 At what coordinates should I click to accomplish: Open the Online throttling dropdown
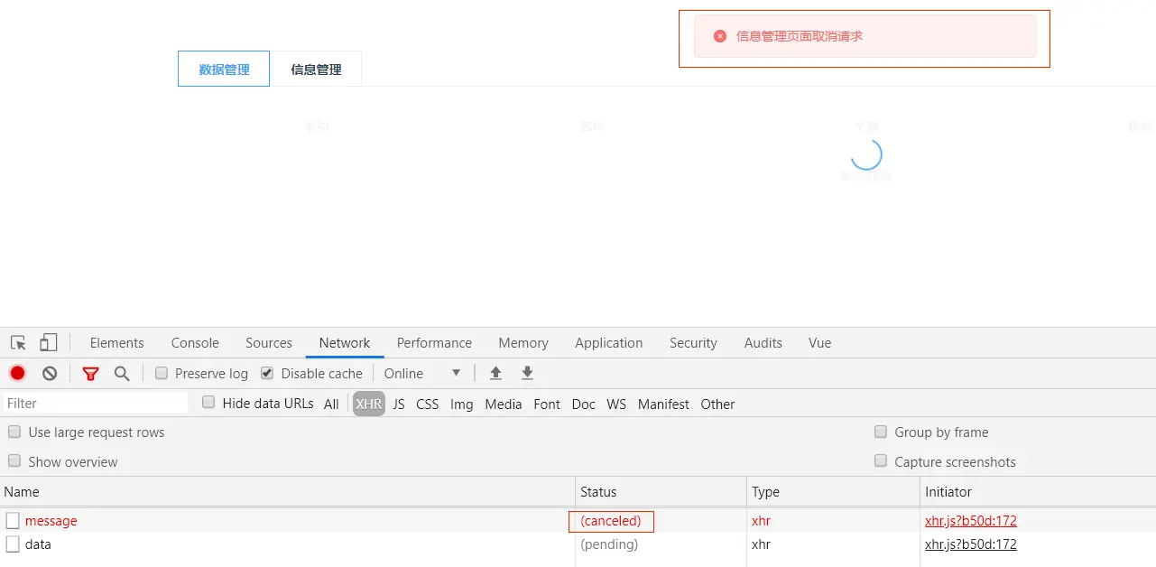pos(422,373)
